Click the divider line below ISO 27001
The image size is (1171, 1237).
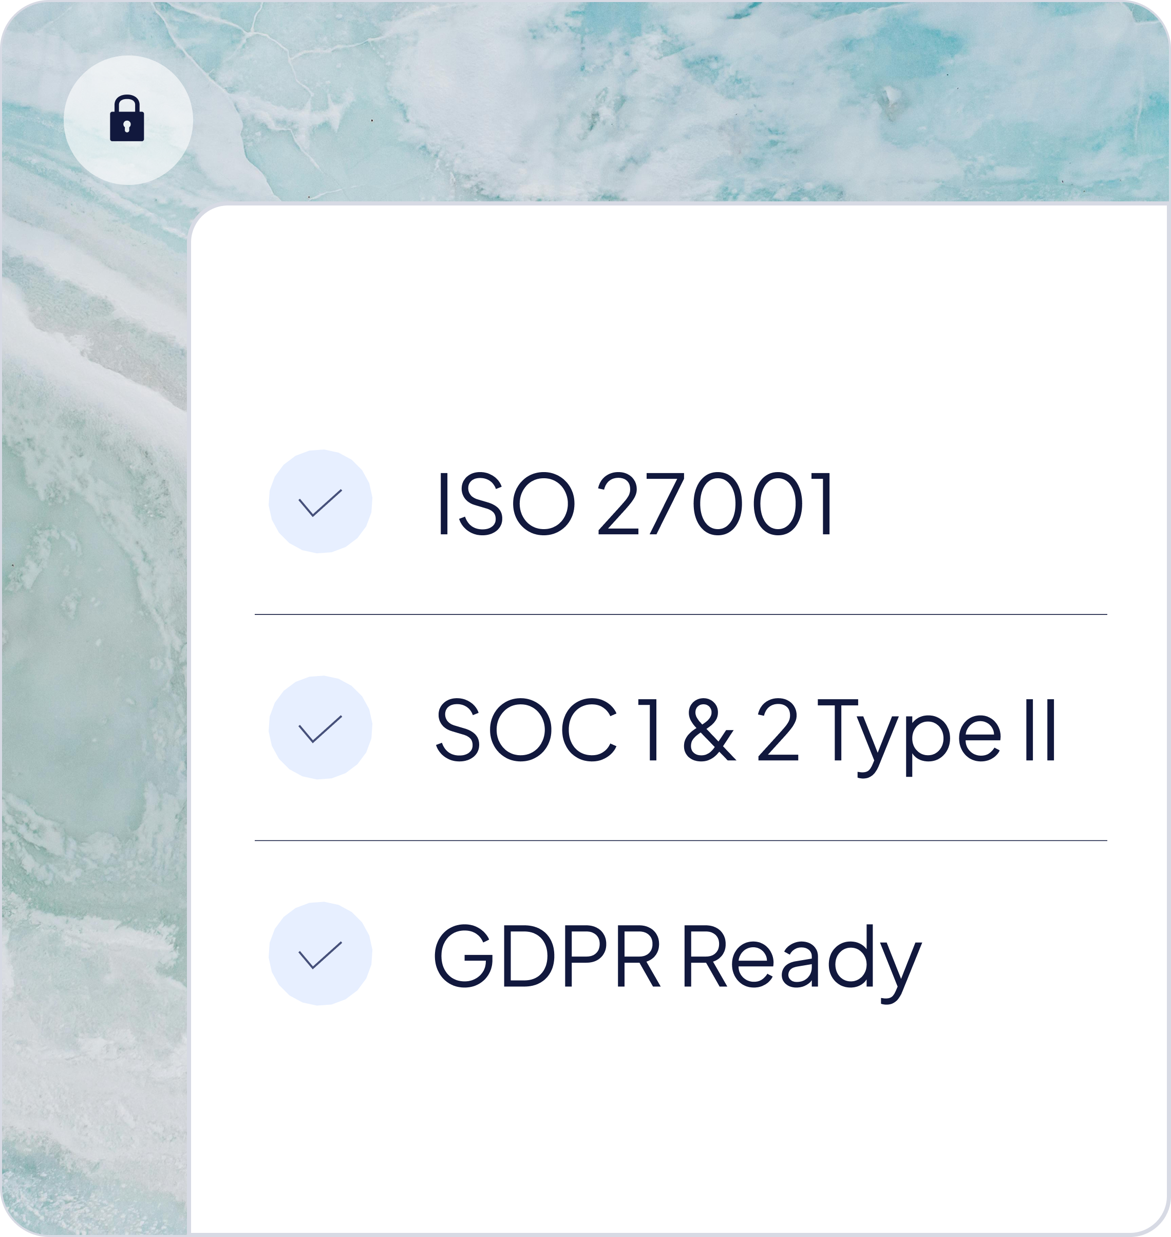point(681,614)
